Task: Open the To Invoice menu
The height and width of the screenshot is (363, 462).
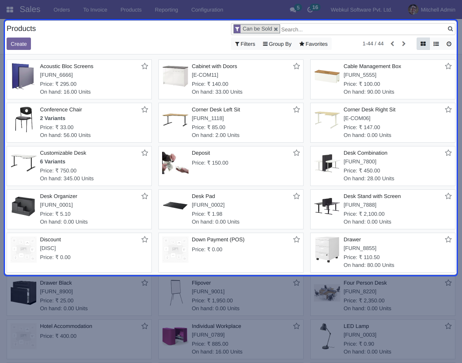Action: [95, 10]
